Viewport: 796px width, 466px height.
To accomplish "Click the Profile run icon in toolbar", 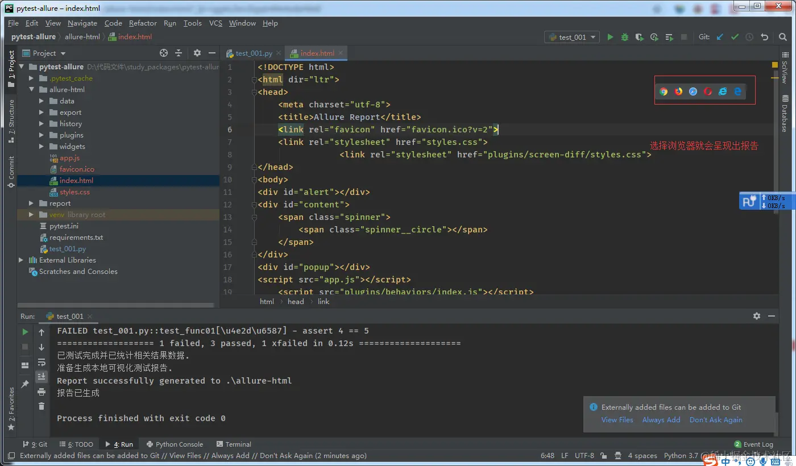I will click(654, 37).
